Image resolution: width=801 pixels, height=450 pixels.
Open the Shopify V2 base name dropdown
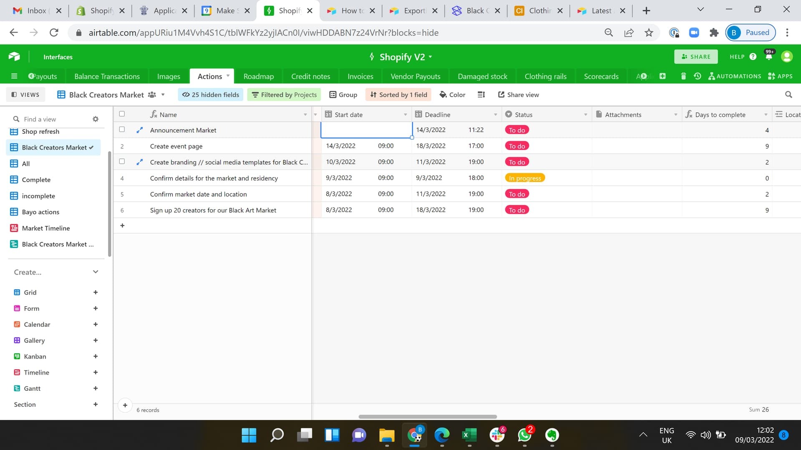tap(431, 57)
